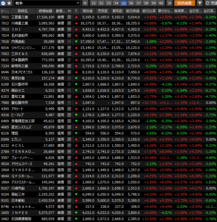
Task: Click the chart logo icon at top left
Action: click(x=4, y=3)
